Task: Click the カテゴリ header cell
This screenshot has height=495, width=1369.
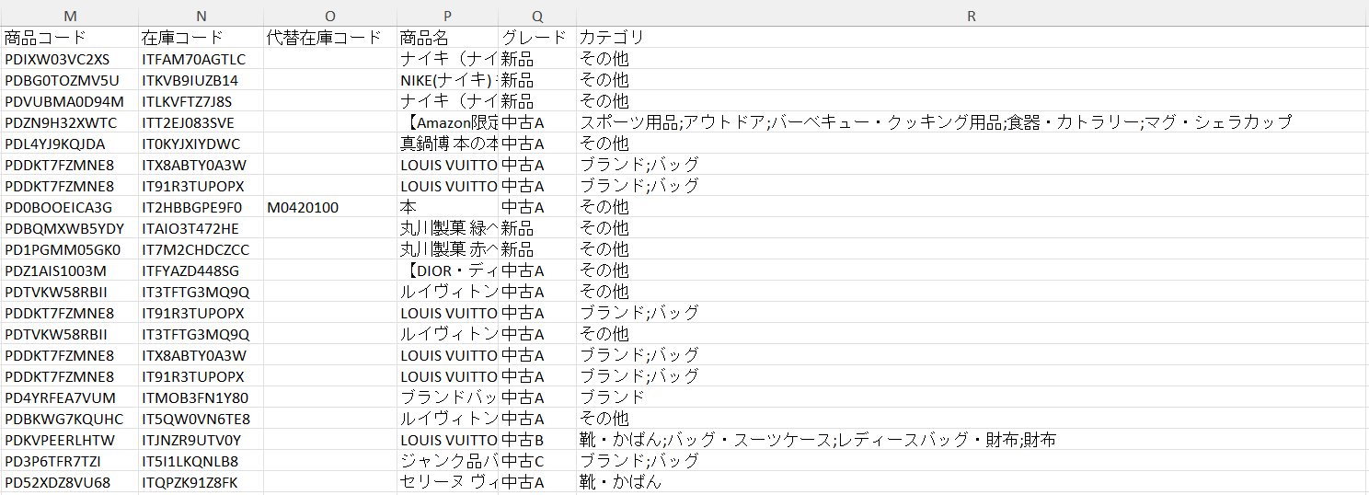Action: [x=972, y=38]
